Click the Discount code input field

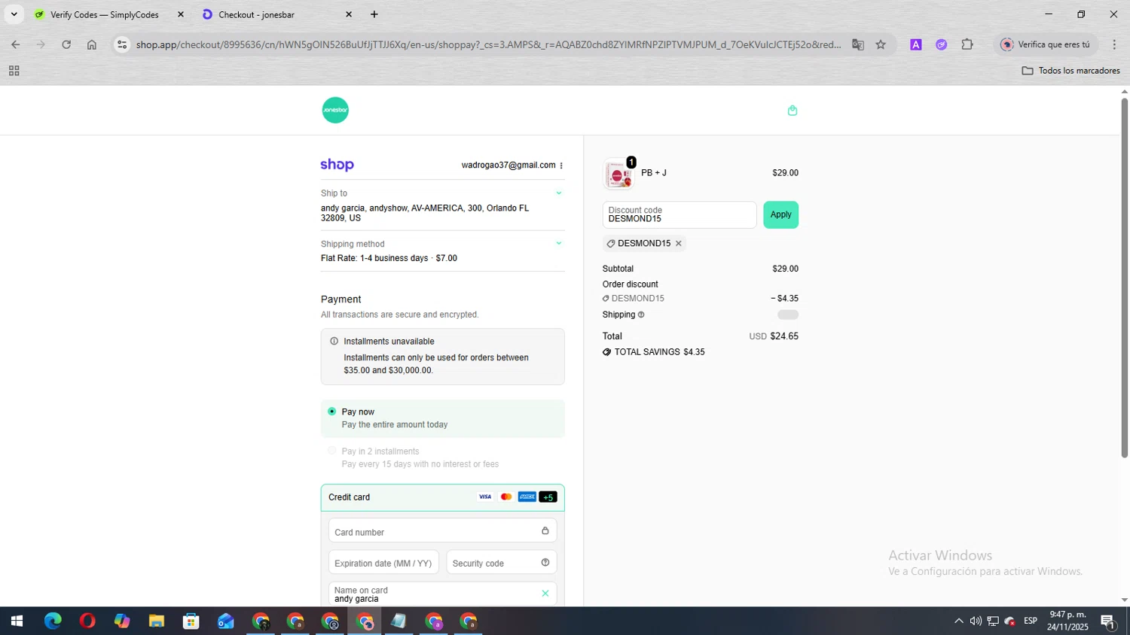pyautogui.click(x=680, y=215)
